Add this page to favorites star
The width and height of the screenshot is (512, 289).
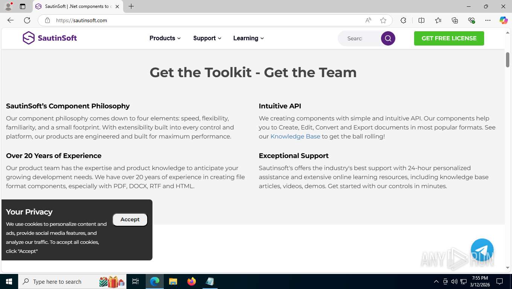pyautogui.click(x=383, y=20)
